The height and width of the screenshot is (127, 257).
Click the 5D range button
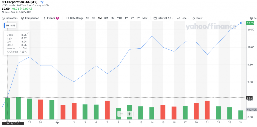point(94,18)
